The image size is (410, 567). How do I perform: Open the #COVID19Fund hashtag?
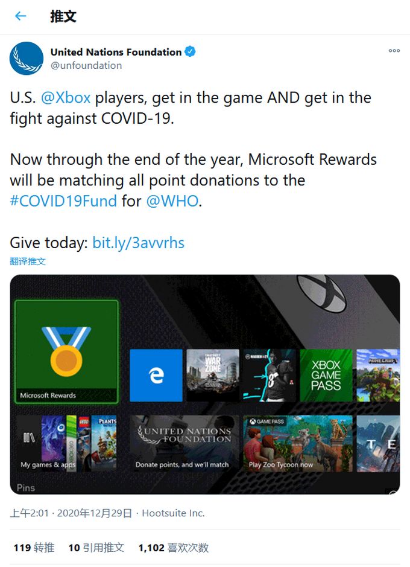pos(63,201)
